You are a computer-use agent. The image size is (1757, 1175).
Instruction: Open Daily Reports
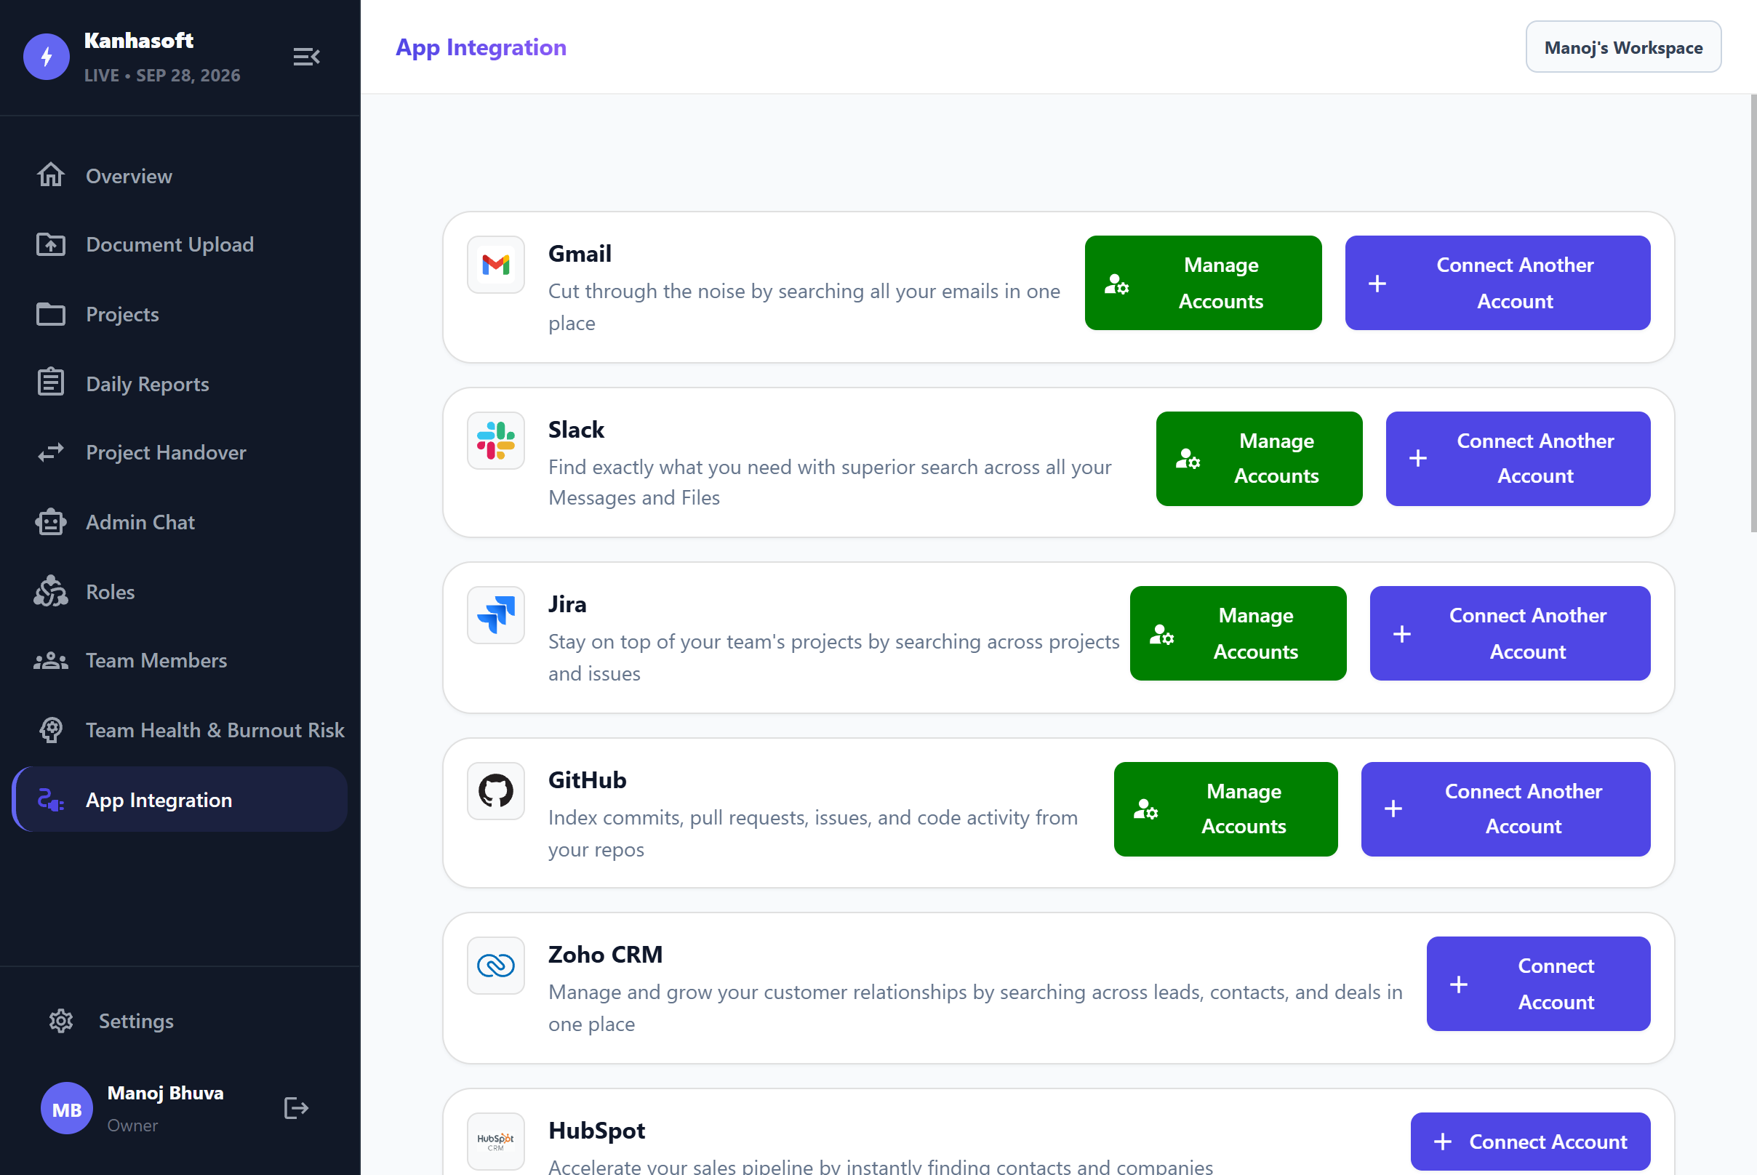point(180,384)
